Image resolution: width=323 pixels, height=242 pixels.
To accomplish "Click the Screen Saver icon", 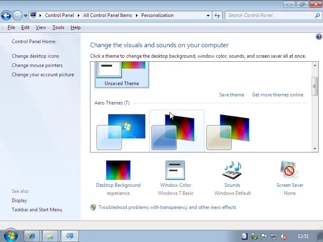I will point(289,170).
